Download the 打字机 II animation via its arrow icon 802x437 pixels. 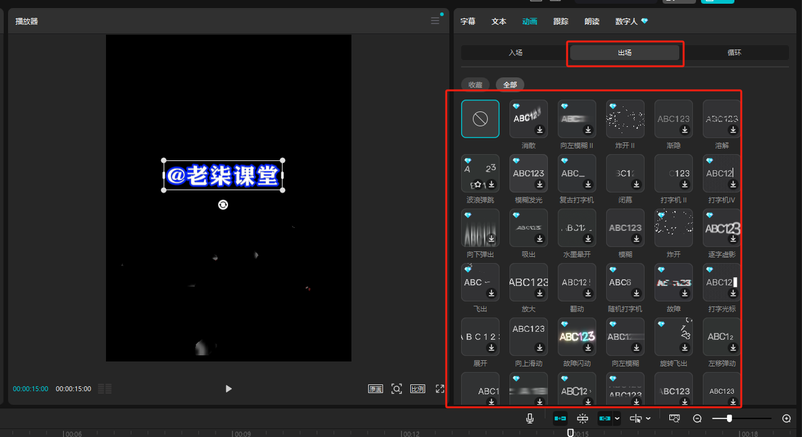685,185
